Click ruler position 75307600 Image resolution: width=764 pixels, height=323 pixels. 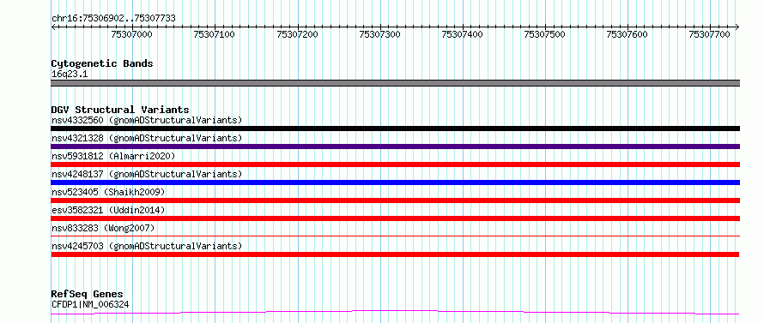click(628, 34)
